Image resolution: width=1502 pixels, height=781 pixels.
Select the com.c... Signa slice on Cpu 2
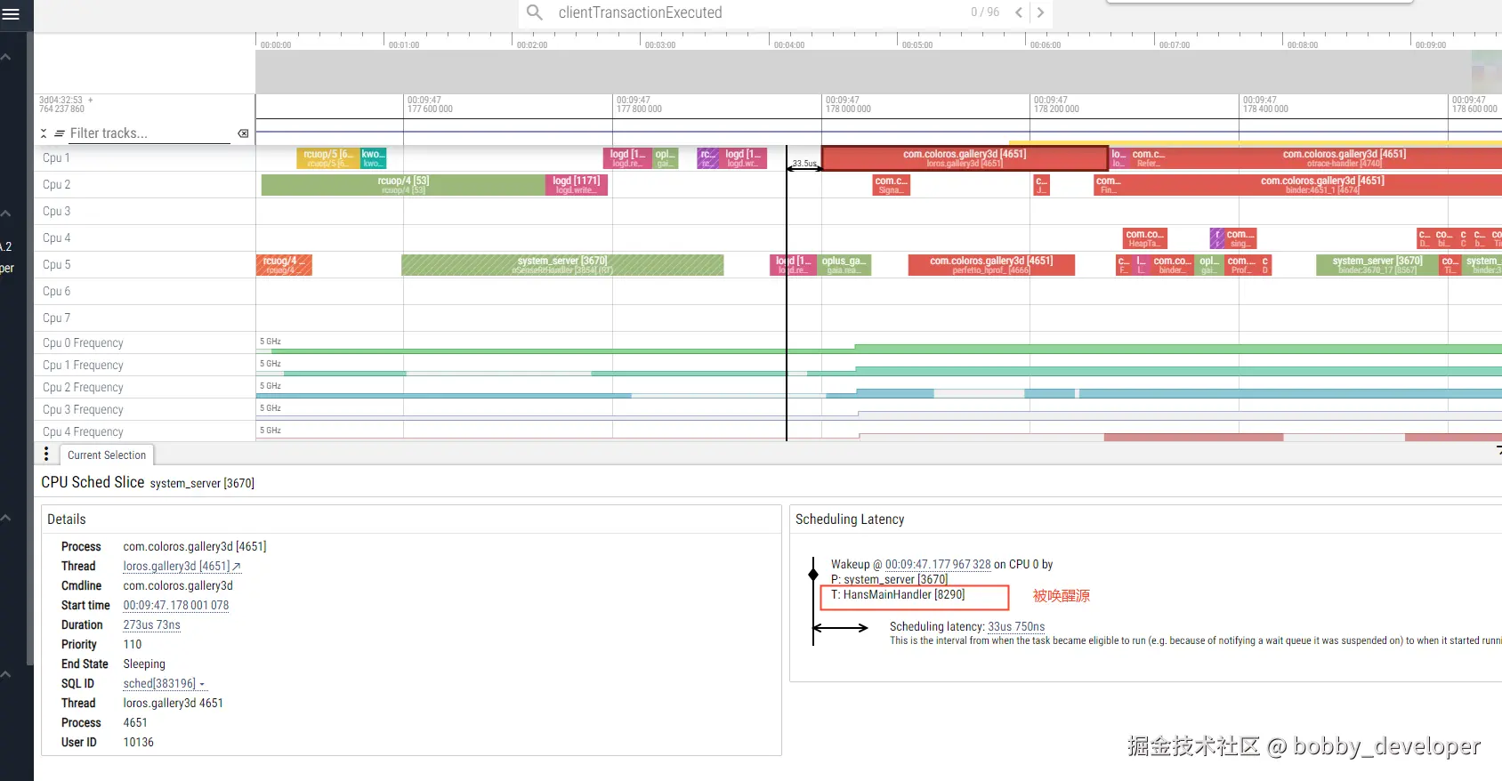tap(891, 185)
